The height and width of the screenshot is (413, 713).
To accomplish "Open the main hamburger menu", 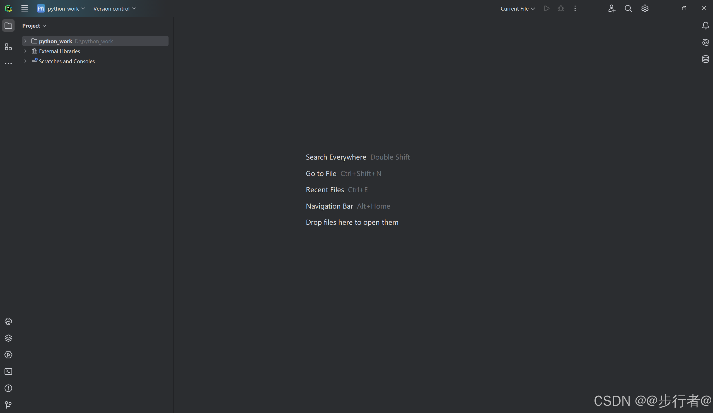I will (25, 8).
